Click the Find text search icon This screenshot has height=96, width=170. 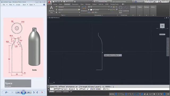(x=79, y=10)
